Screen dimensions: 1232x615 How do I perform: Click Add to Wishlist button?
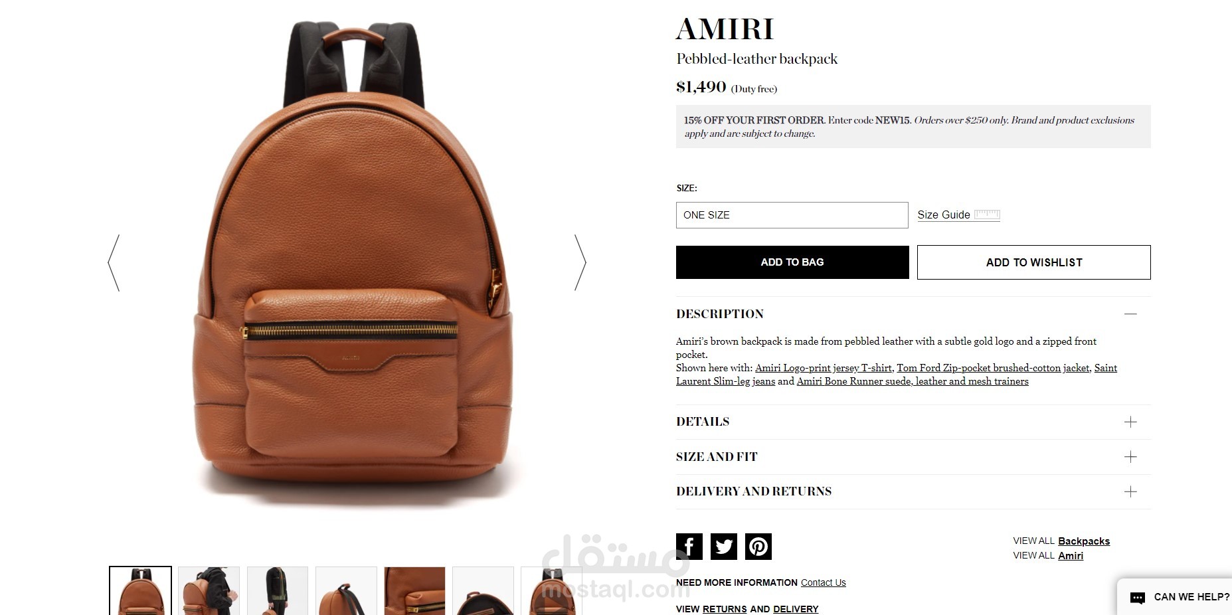pyautogui.click(x=1034, y=262)
